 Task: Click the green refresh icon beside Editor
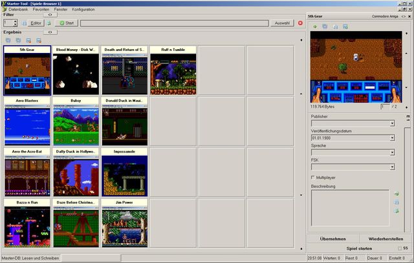[x=49, y=23]
